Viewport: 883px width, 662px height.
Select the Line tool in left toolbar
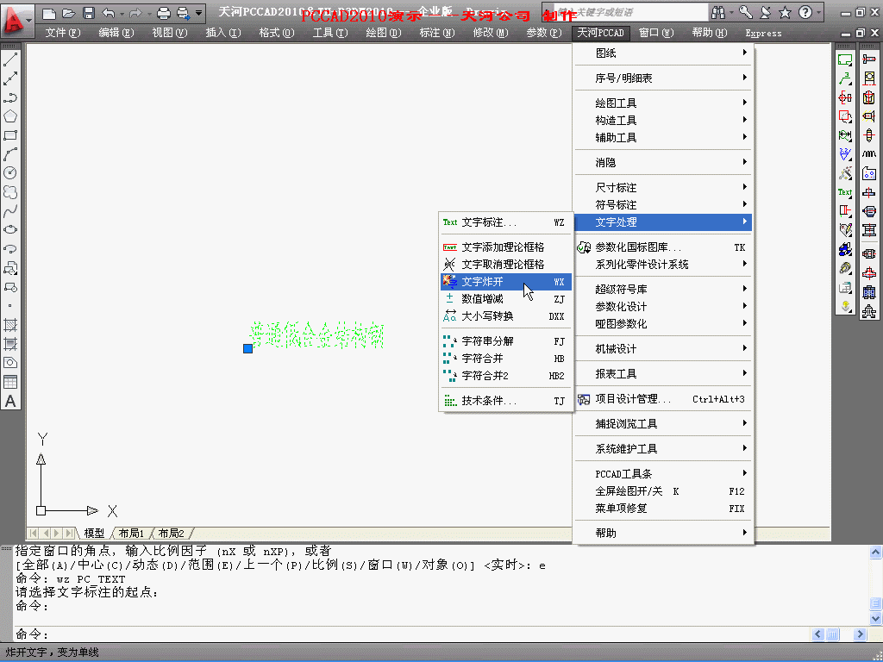tap(10, 59)
